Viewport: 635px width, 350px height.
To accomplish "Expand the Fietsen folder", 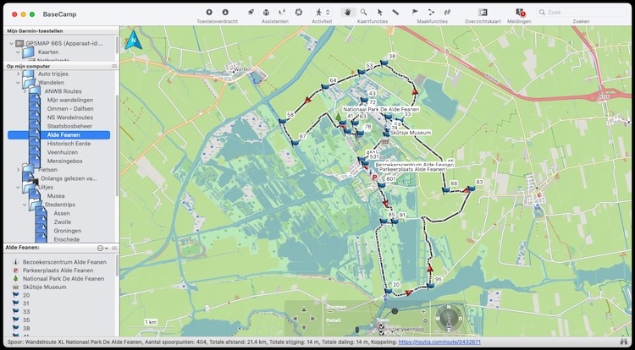I will tap(18, 170).
